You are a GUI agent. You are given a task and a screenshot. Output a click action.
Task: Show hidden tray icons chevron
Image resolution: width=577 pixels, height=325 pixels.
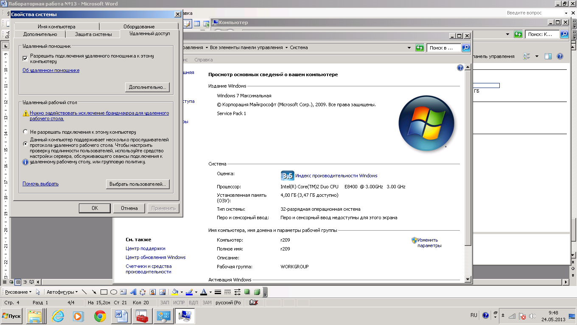pyautogui.click(x=503, y=316)
